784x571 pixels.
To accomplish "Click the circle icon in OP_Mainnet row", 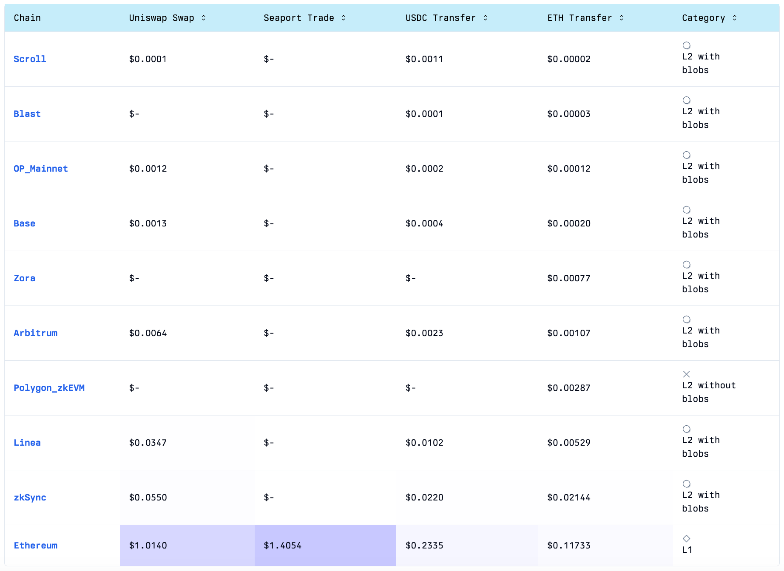I will [687, 155].
